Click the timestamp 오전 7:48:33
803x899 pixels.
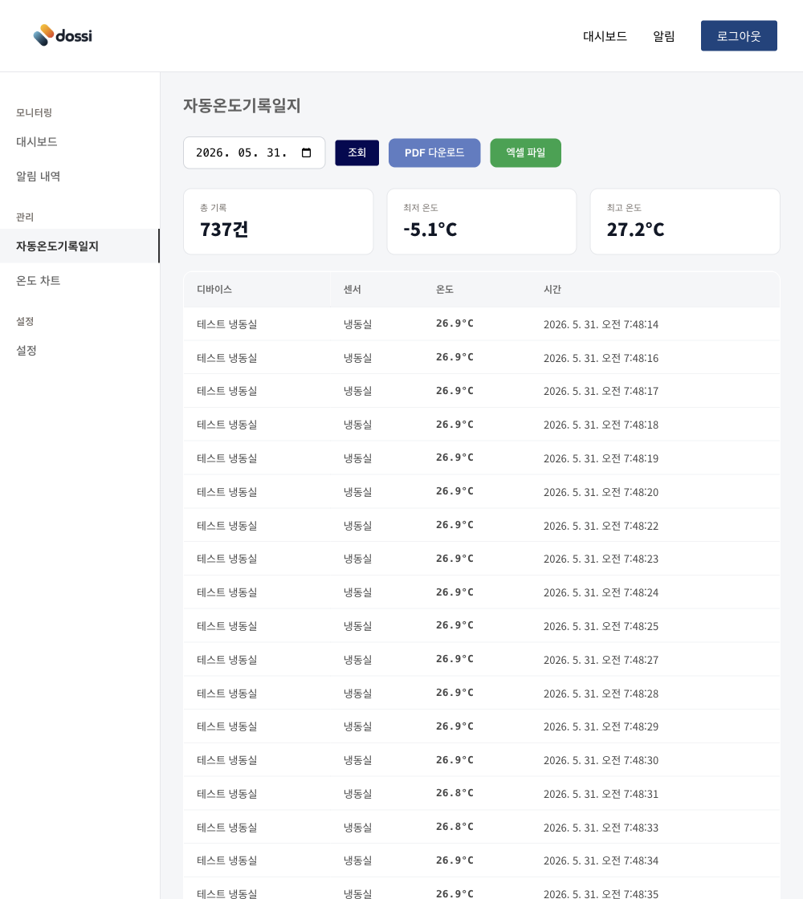pyautogui.click(x=601, y=828)
